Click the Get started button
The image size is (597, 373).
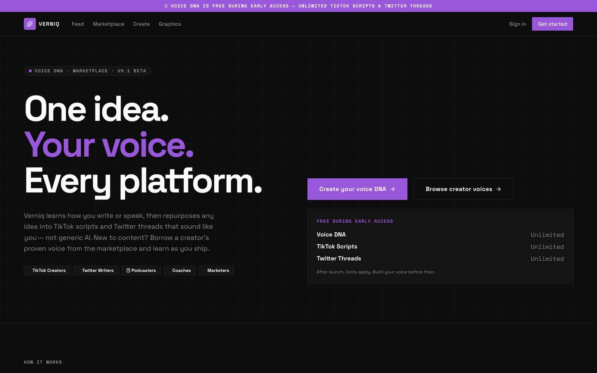tap(553, 24)
